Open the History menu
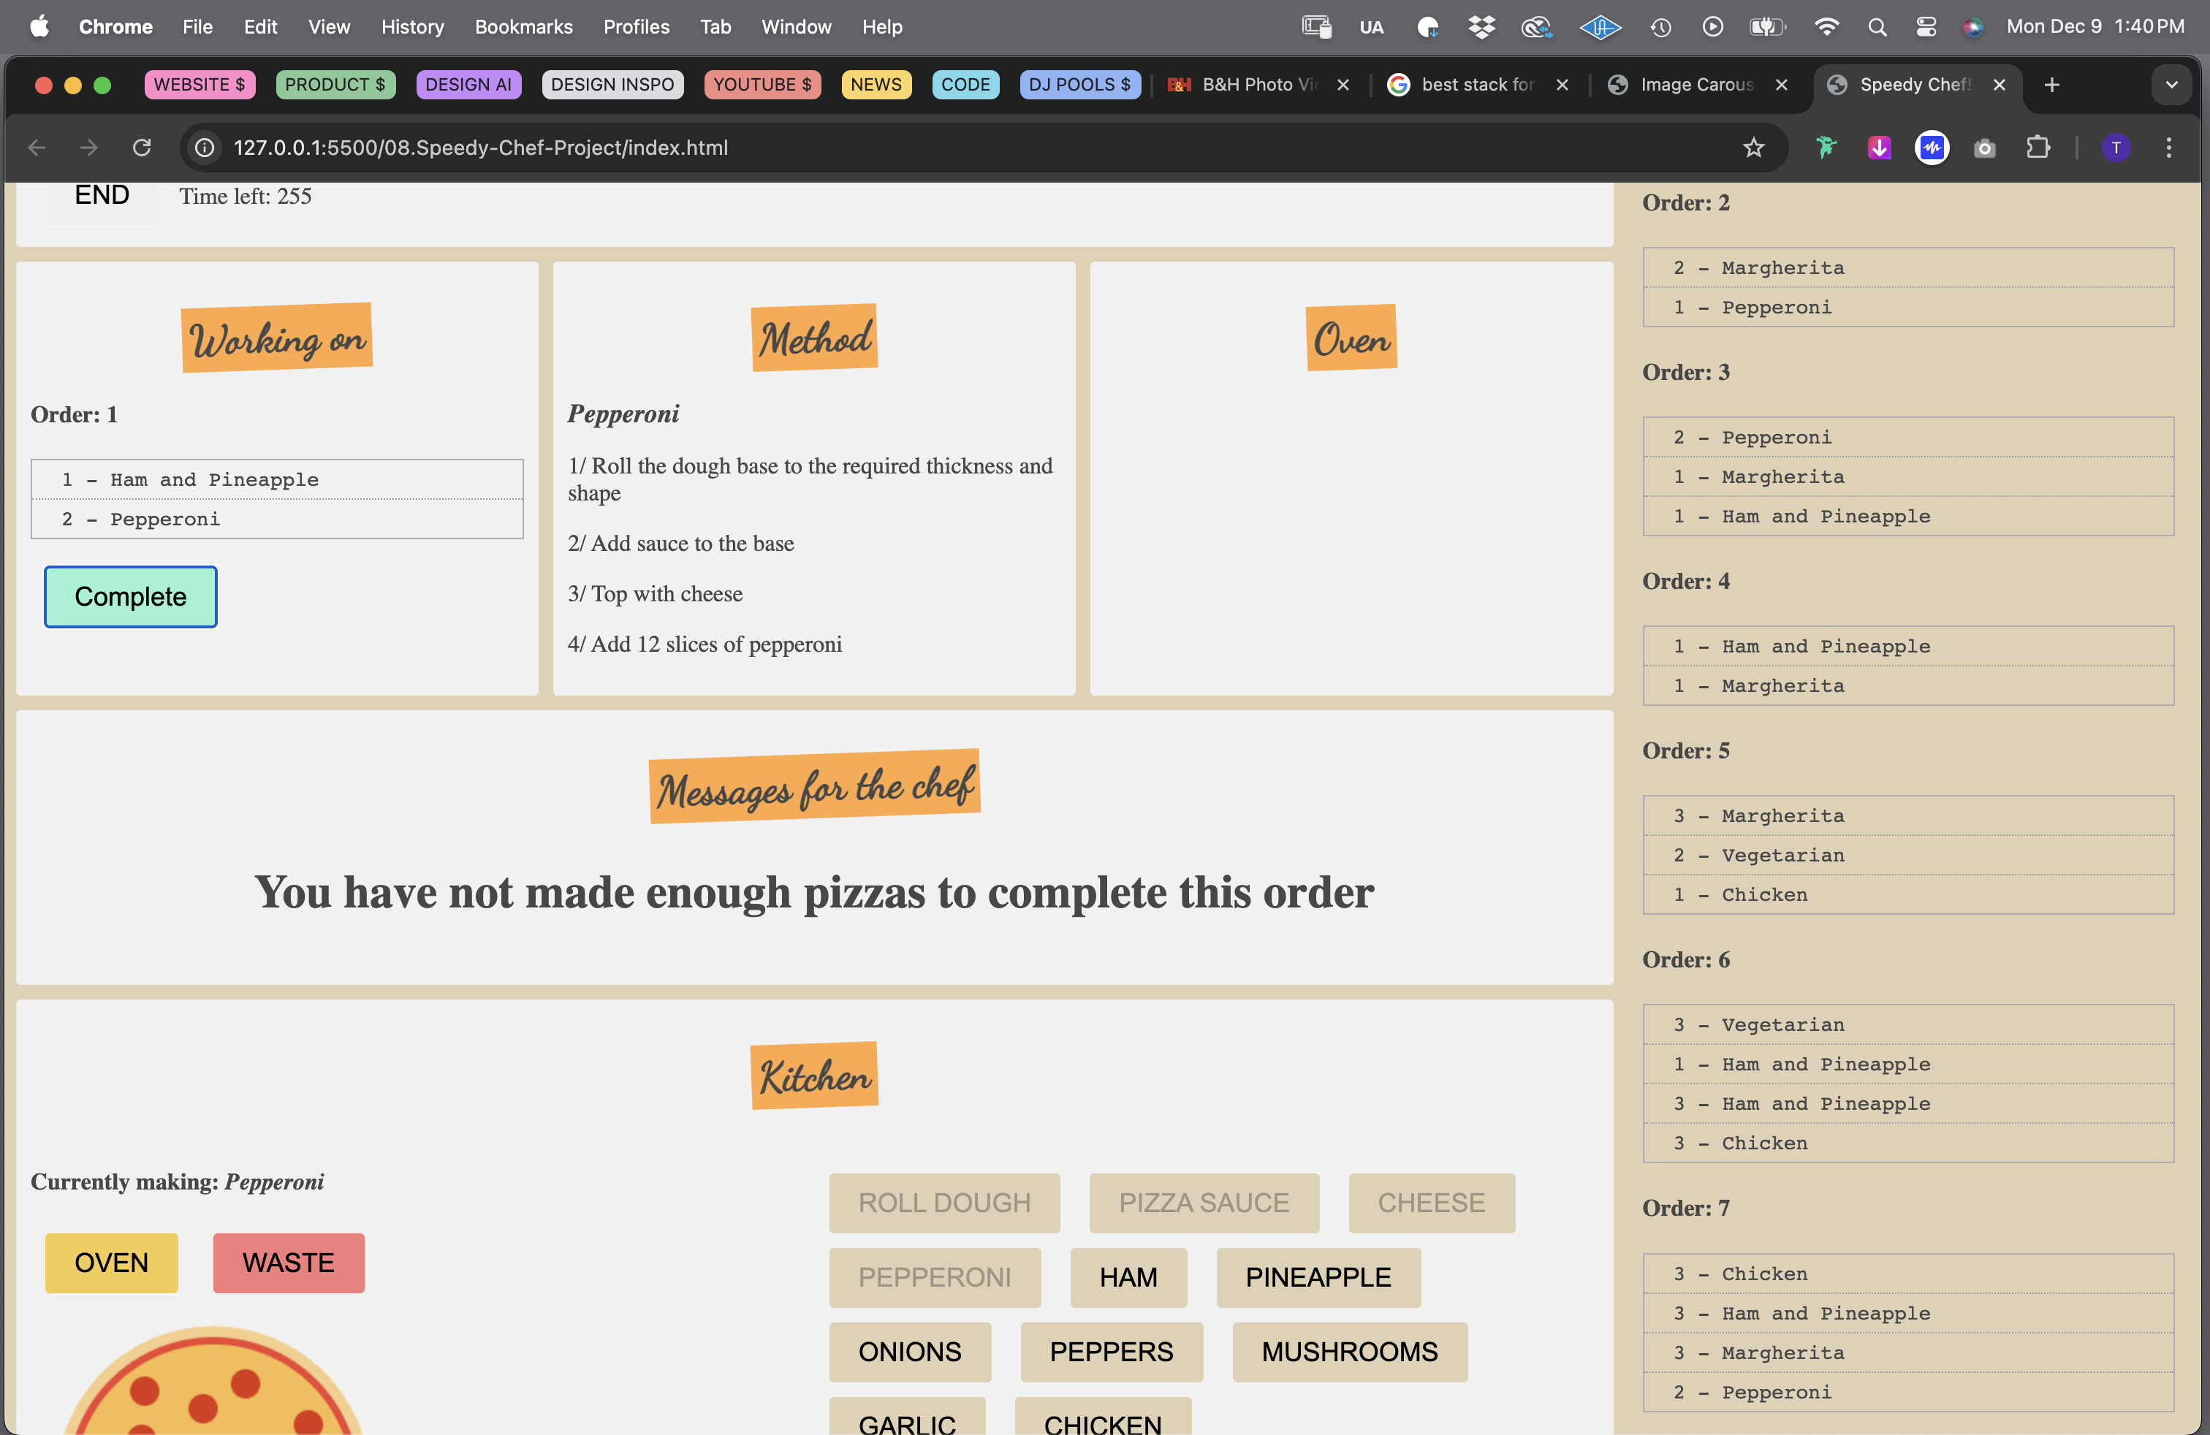Screen dimensions: 2210x1435 412,27
